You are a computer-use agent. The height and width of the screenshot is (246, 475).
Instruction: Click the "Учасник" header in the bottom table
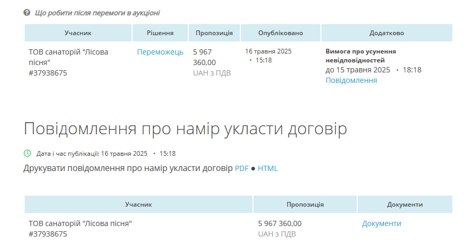click(x=138, y=205)
